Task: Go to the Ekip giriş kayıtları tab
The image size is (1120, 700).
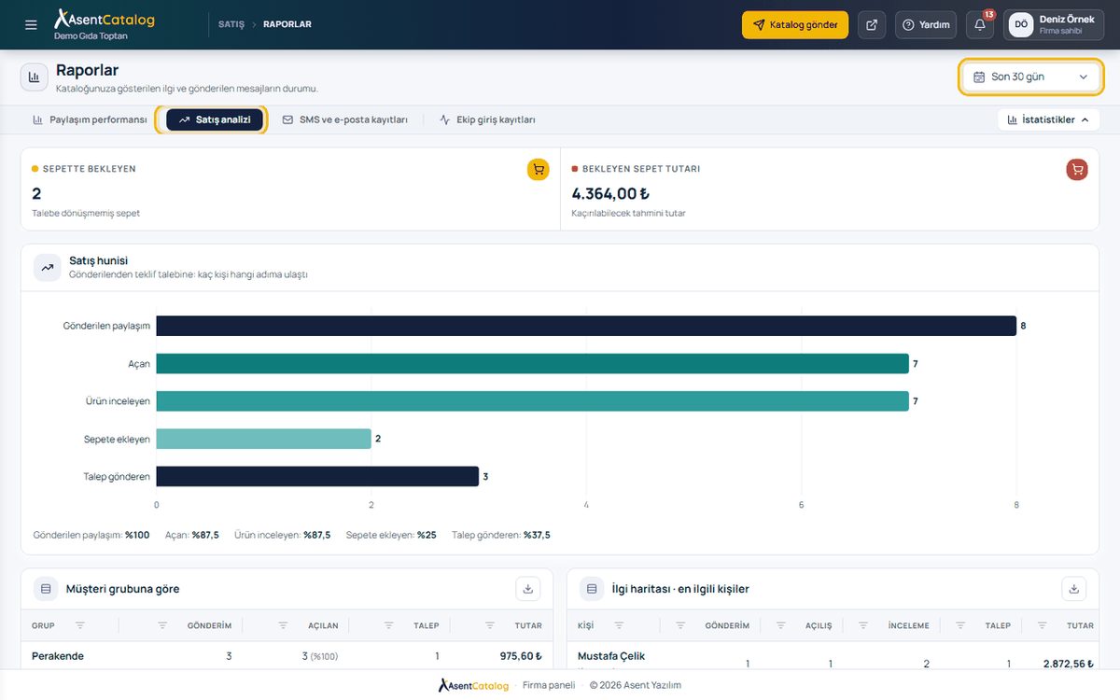Action: coord(487,119)
